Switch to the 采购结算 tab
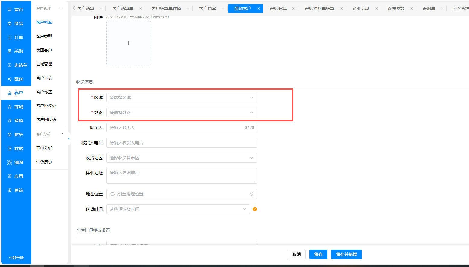Viewport: 469px width, 267px height. pos(278,8)
